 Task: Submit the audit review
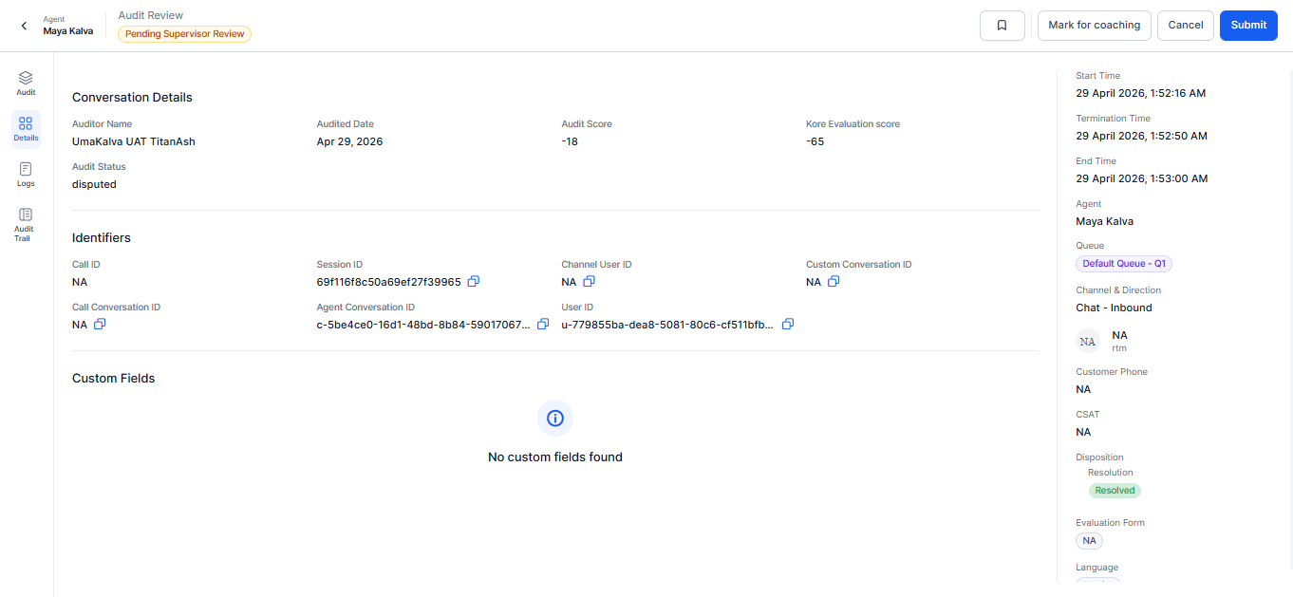[x=1248, y=26]
